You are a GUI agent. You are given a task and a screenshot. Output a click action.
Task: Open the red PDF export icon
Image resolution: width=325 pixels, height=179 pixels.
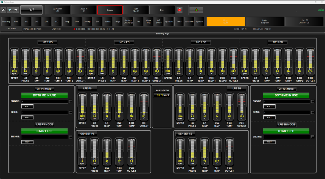179,10
